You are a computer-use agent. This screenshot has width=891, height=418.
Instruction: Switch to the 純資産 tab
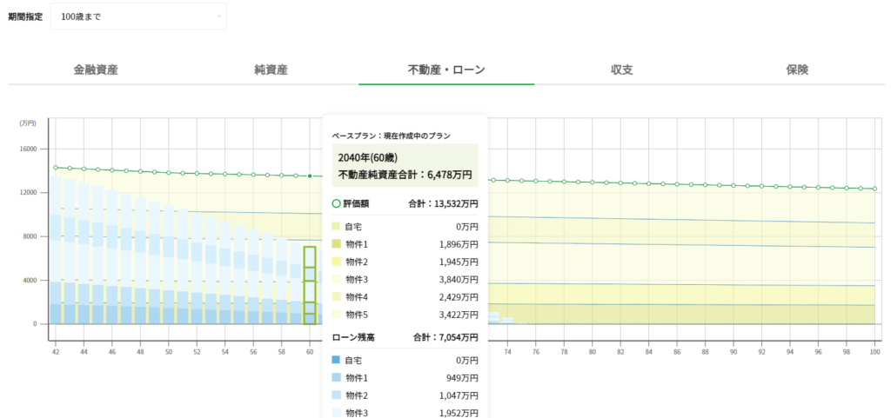[271, 70]
